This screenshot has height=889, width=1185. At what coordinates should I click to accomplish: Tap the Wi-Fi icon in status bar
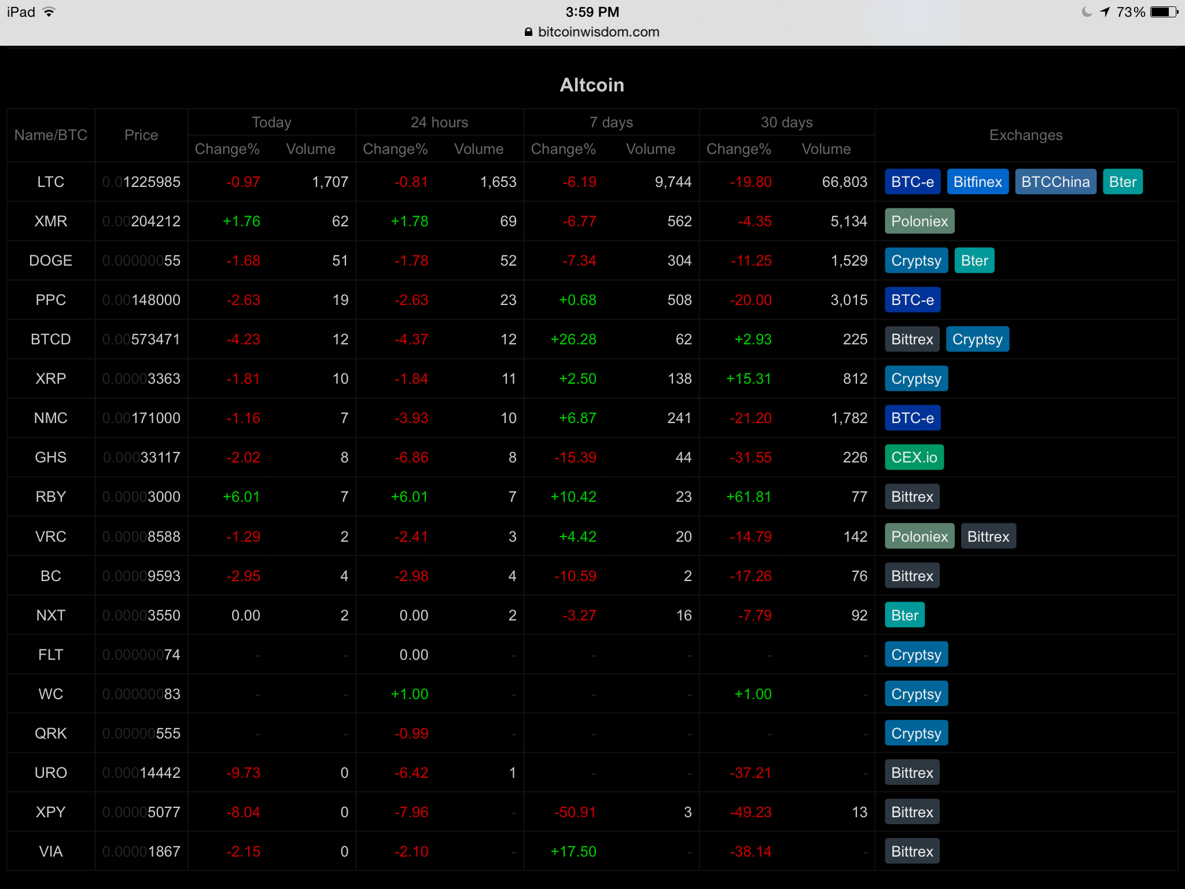[x=50, y=12]
